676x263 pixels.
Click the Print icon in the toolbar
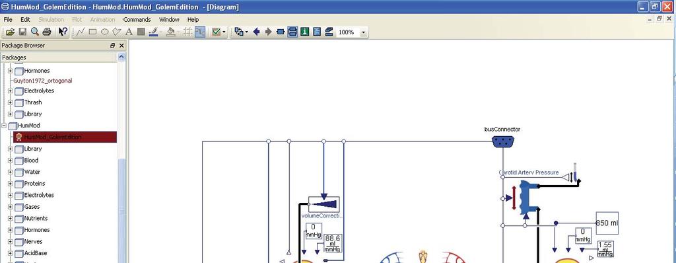[x=48, y=32]
